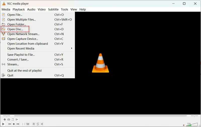The height and width of the screenshot is (127, 201).
Task: Skip to previous media track
Action: (x=10, y=124)
